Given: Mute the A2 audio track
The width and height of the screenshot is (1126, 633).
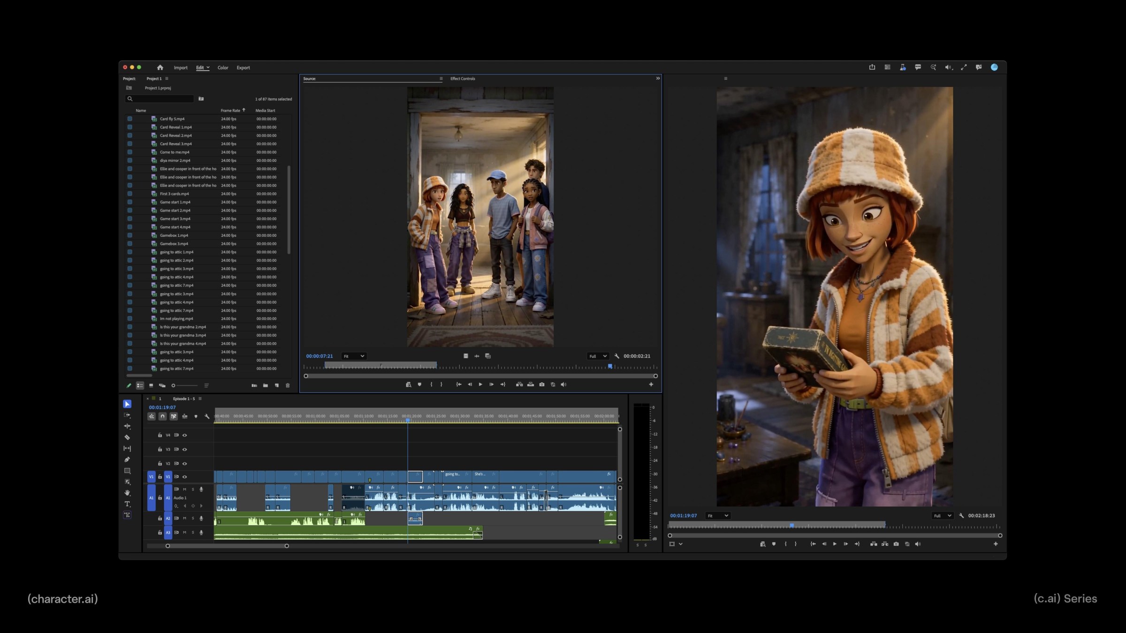Looking at the screenshot, I should pos(184,518).
